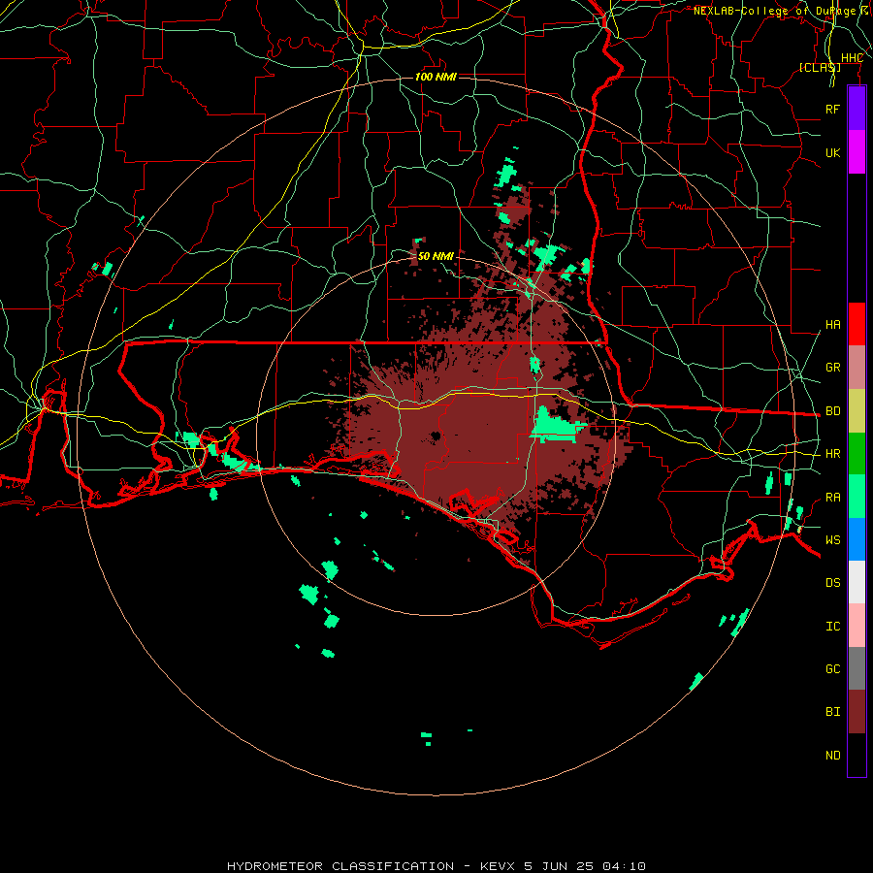
Task: Click the 'RF' legend label
Action: click(x=832, y=109)
